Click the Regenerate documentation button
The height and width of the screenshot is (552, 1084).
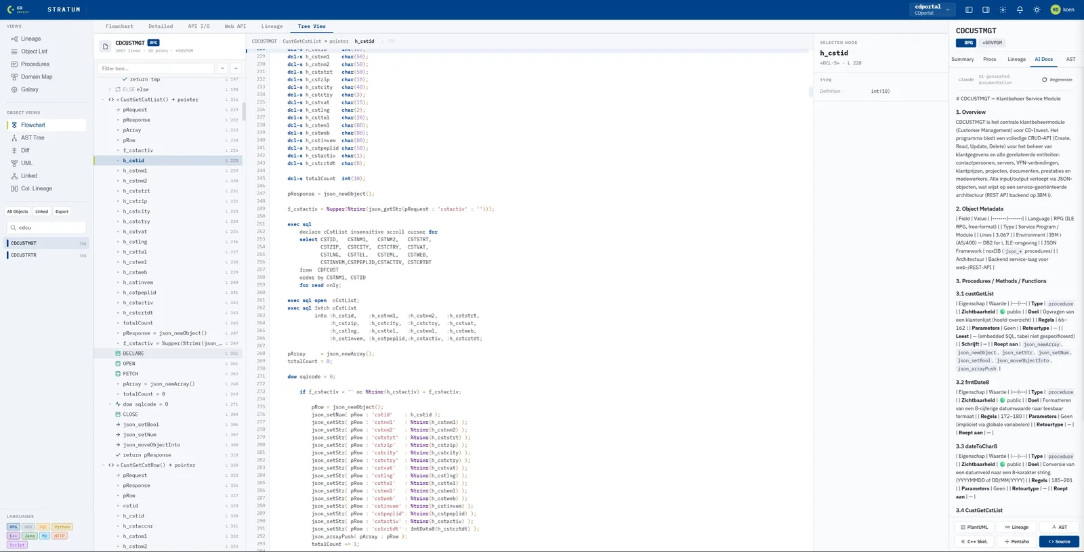(x=1057, y=80)
